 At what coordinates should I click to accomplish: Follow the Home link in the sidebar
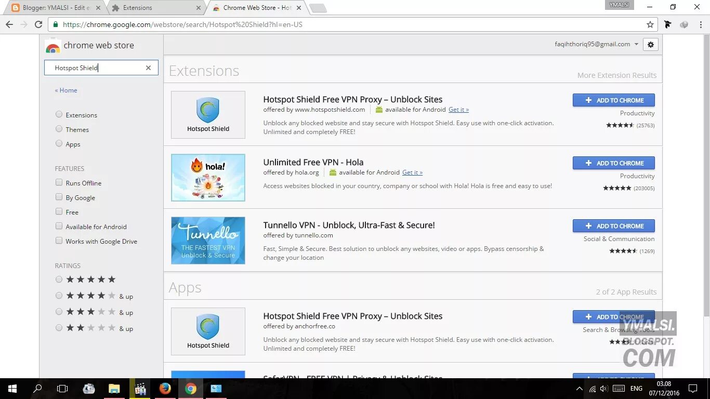[x=65, y=90]
